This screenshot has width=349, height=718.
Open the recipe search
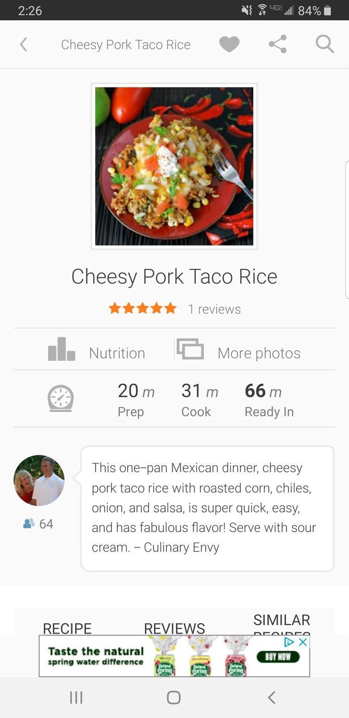324,44
